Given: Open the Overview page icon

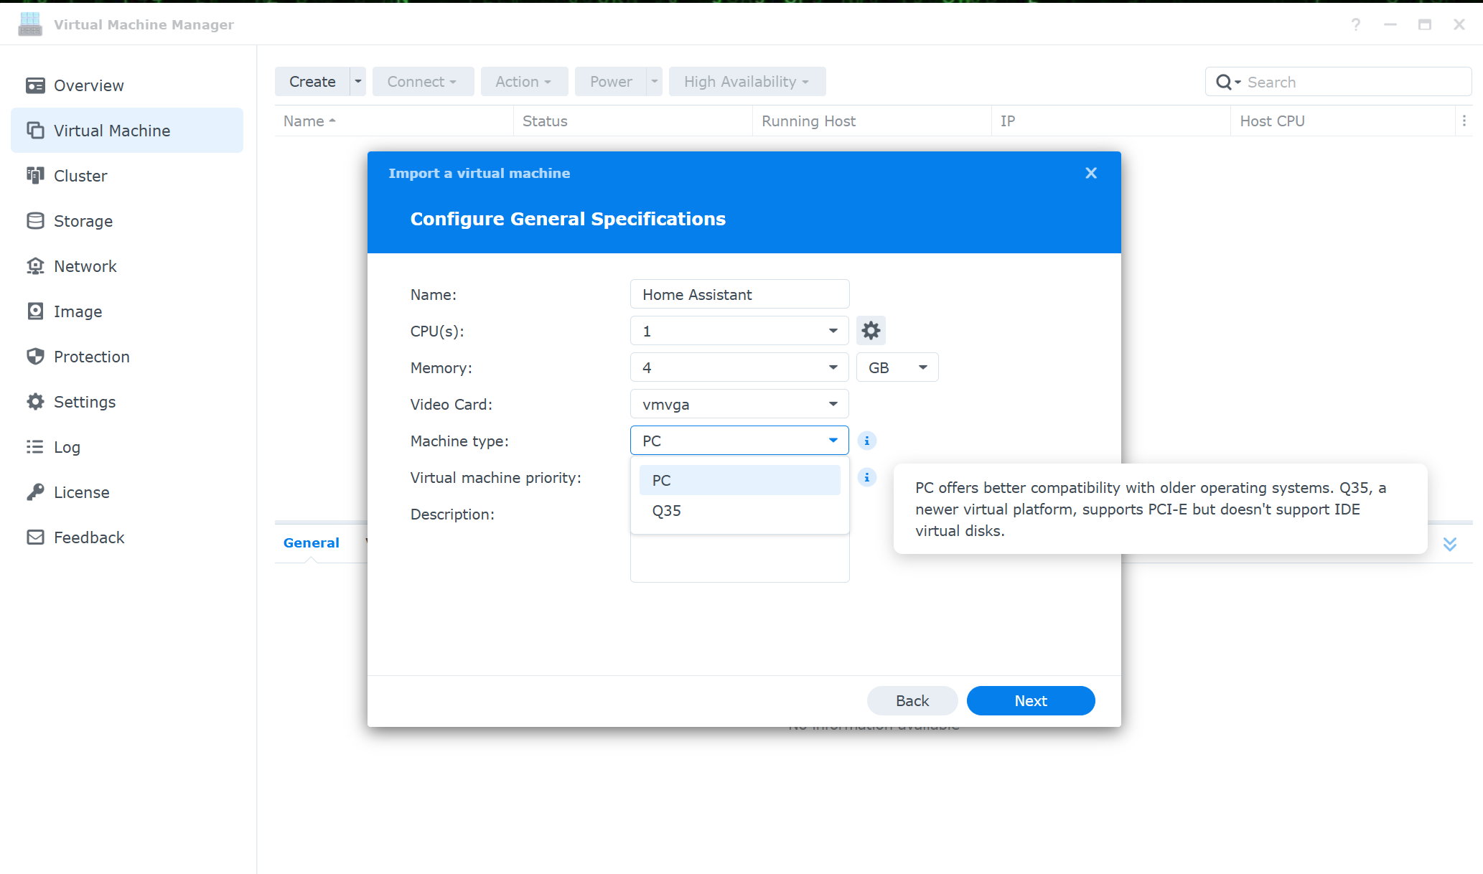Looking at the screenshot, I should (35, 85).
